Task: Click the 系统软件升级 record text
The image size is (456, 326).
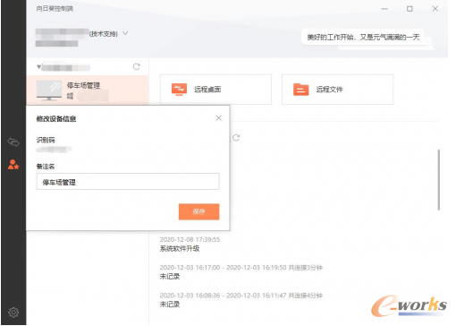Action: 180,248
